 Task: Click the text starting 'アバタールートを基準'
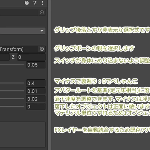pos(102,90)
